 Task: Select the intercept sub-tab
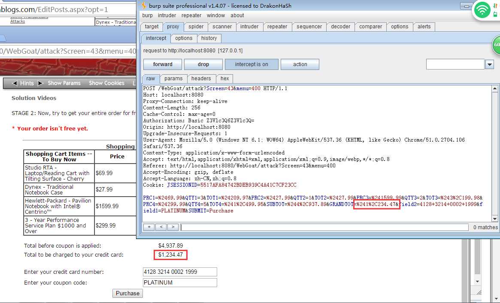click(156, 38)
